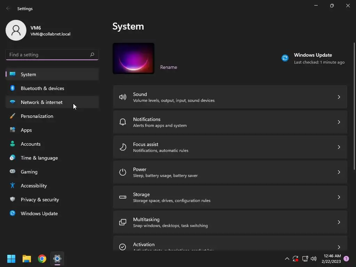Expand the Activation row chevron
This screenshot has width=356, height=267.
(x=339, y=247)
